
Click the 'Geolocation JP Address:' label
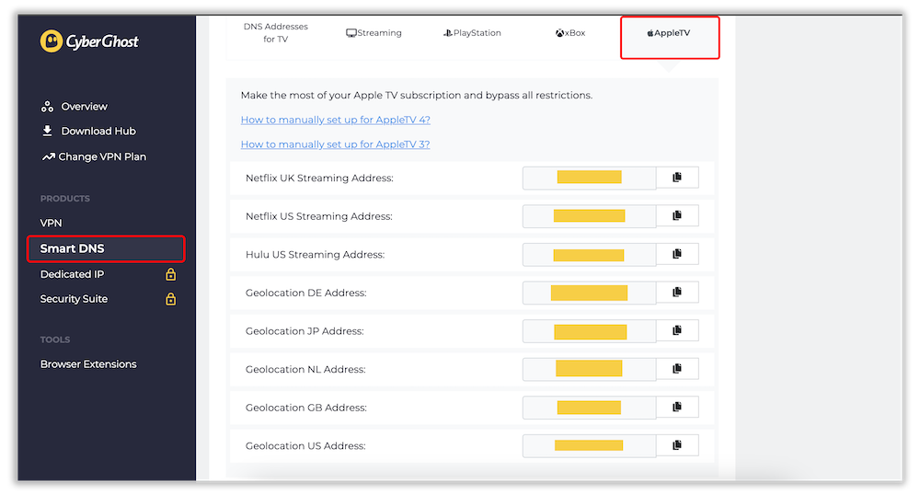tap(305, 331)
